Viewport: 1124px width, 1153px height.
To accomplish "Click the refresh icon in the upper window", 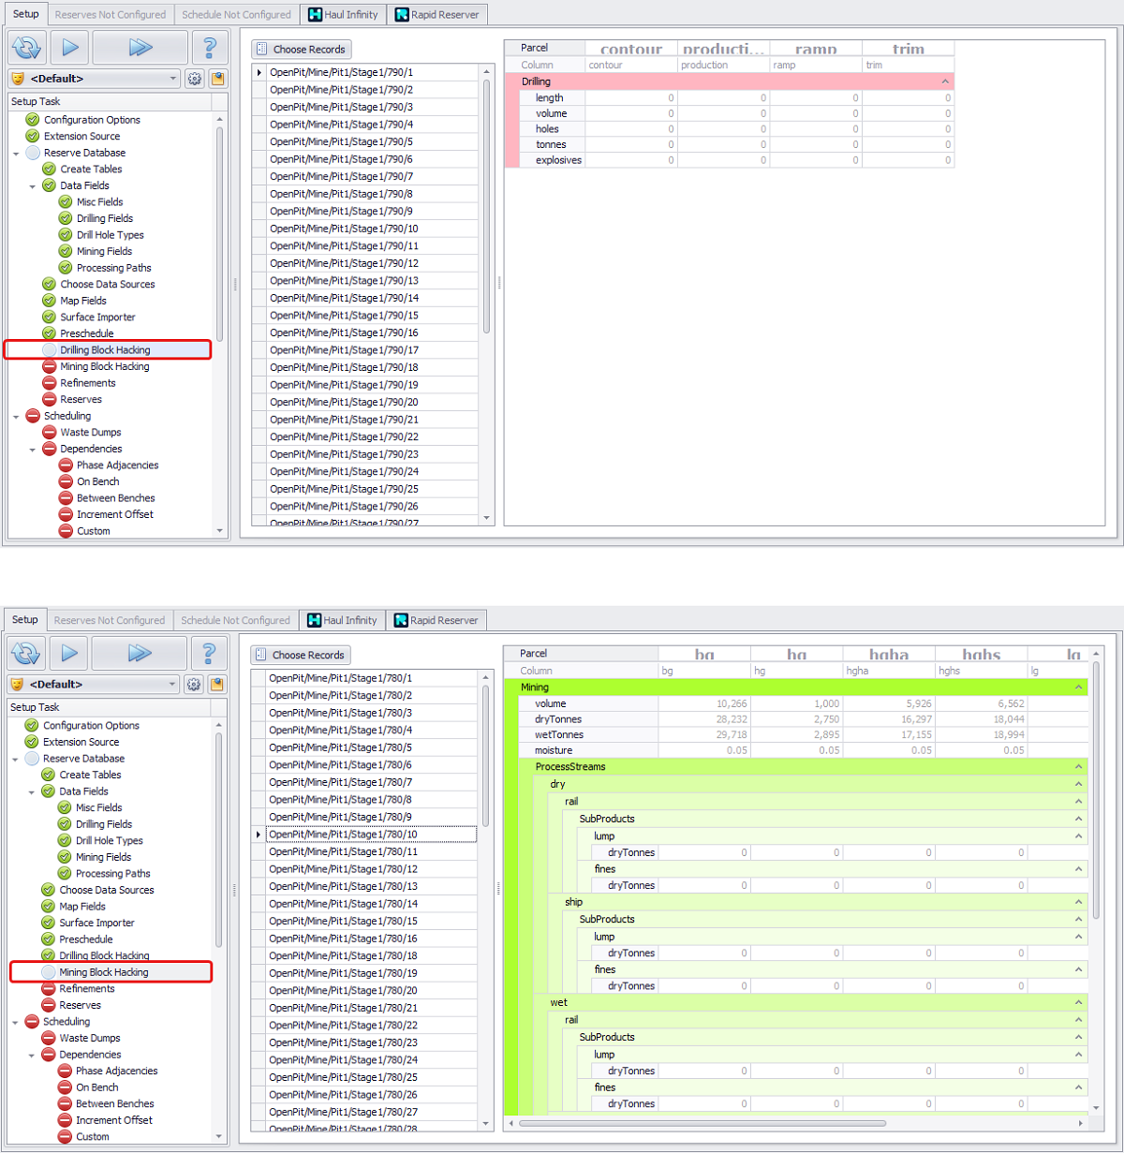I will [27, 48].
